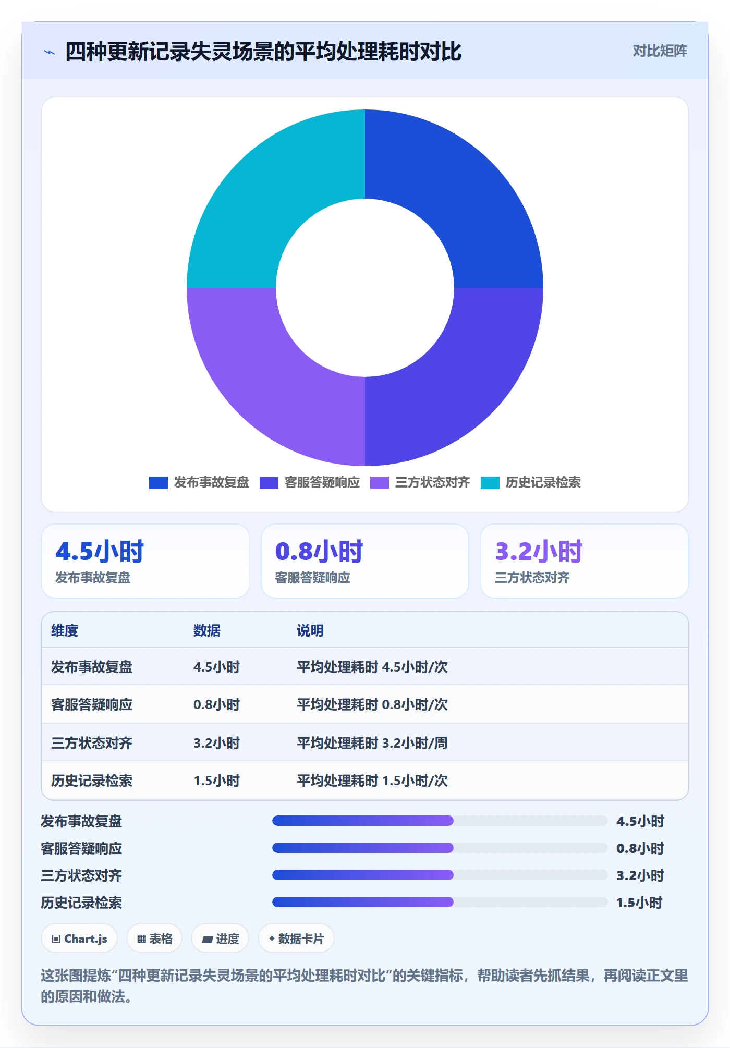The image size is (730, 1048).
Task: Select the 对比矩阵 label in the header
Action: [660, 51]
